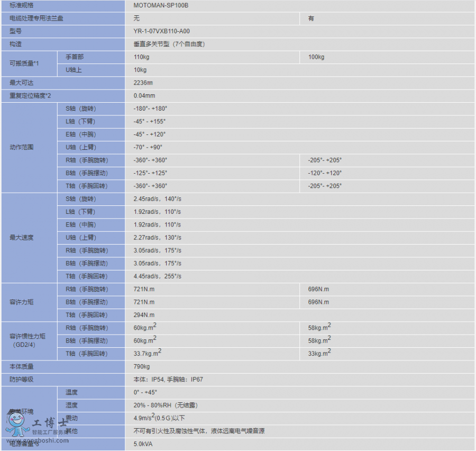Click the 0.04mm repeat accuracy value
This screenshot has height=451, width=476.
pyautogui.click(x=144, y=96)
